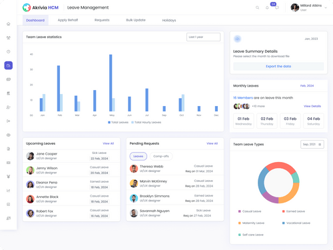The image size is (333, 250).
Task: Click View All in Pending Requests
Action: pyautogui.click(x=212, y=143)
